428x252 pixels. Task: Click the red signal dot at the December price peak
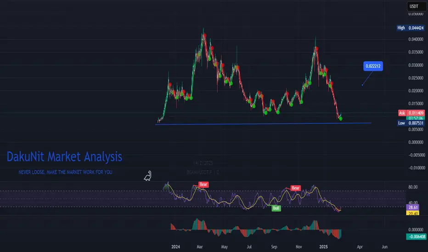(x=316, y=49)
